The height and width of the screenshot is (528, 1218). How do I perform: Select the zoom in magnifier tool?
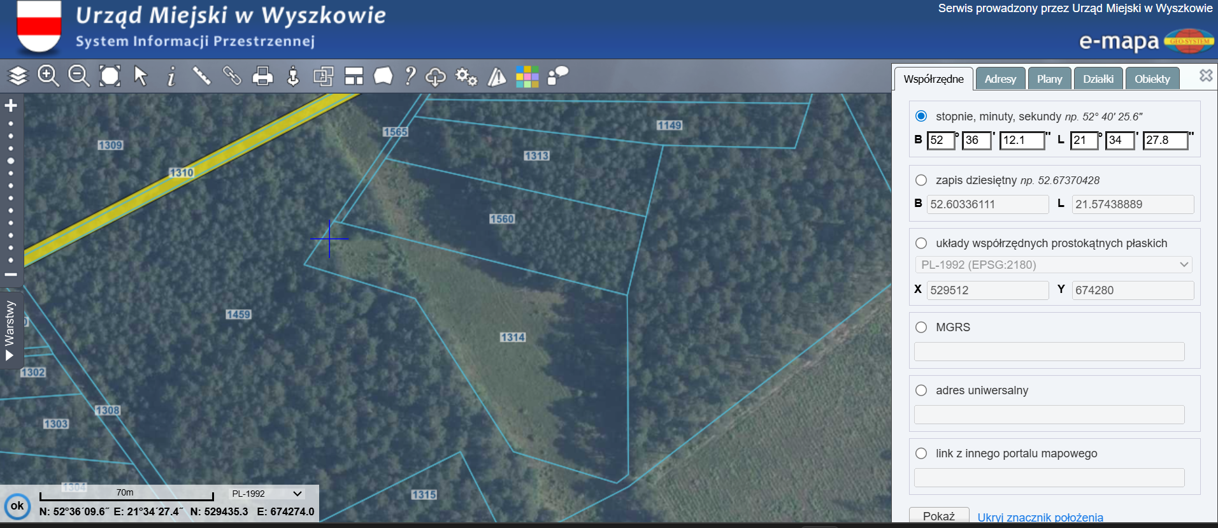click(x=48, y=76)
